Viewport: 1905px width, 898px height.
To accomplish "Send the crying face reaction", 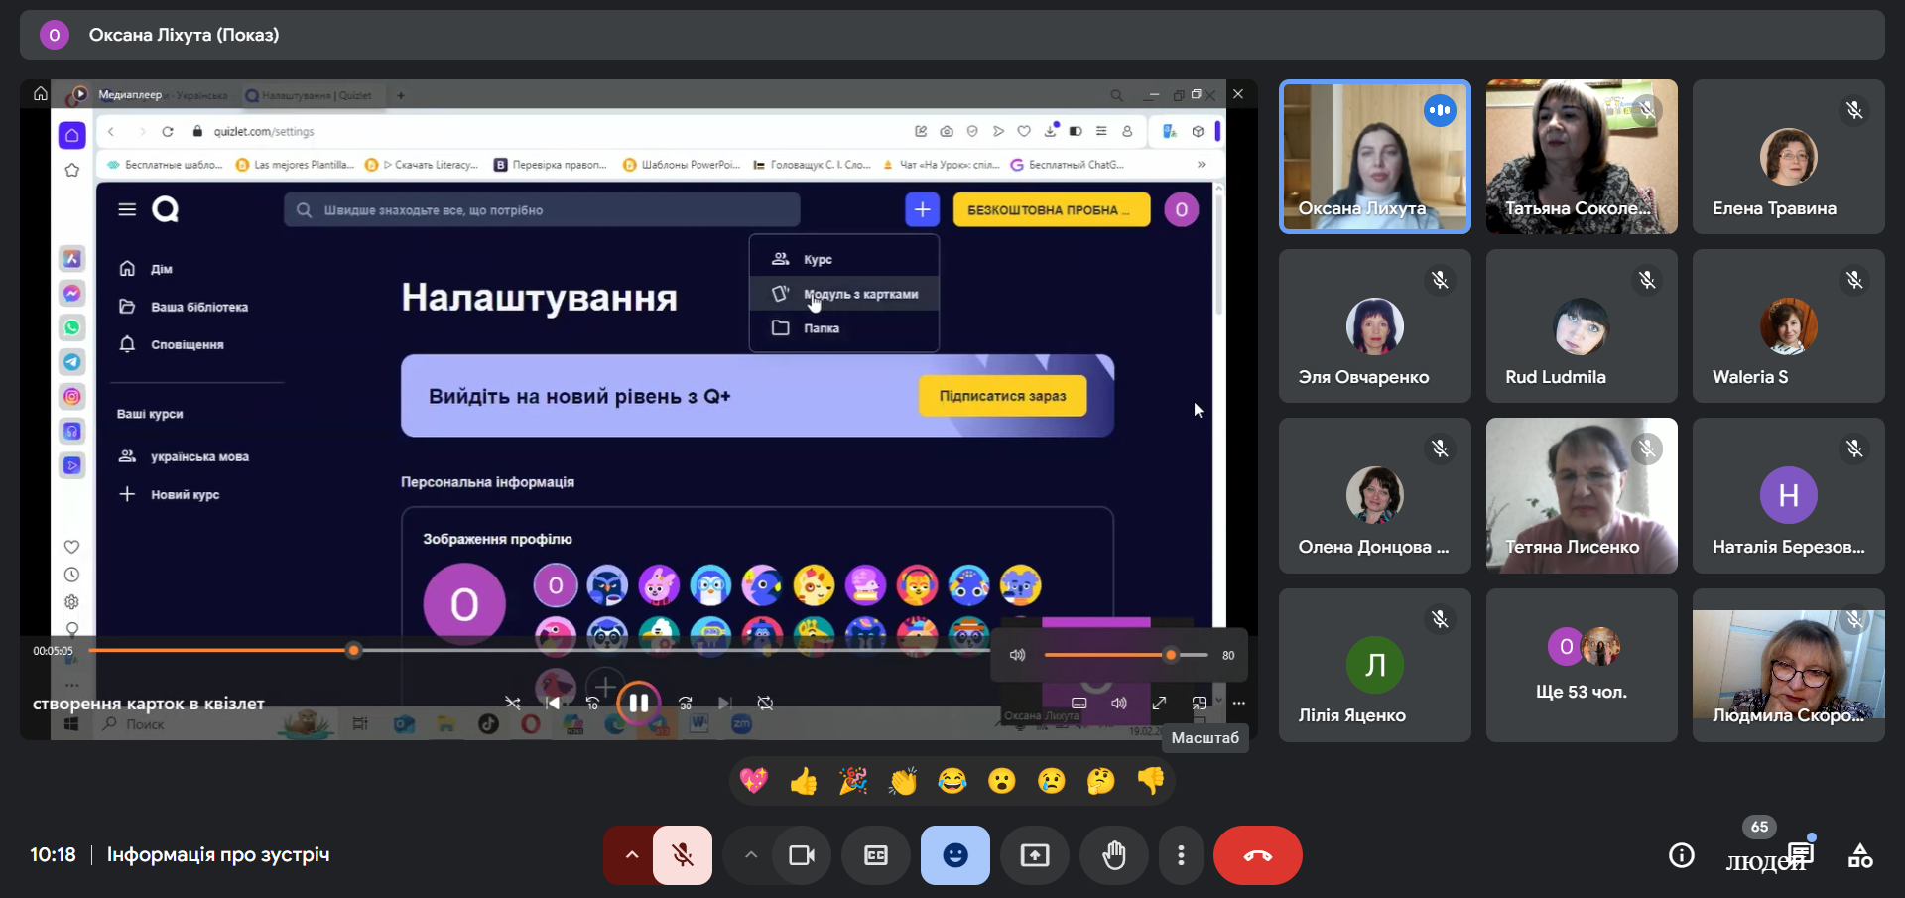I will tap(1052, 782).
